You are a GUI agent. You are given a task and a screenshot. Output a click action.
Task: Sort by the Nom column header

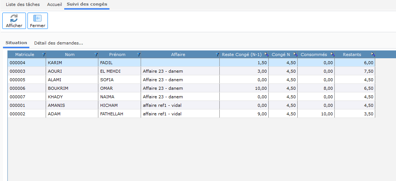click(x=70, y=55)
